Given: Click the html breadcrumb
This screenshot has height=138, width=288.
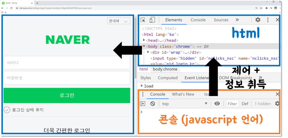Looking at the screenshot, I should point(143,69).
